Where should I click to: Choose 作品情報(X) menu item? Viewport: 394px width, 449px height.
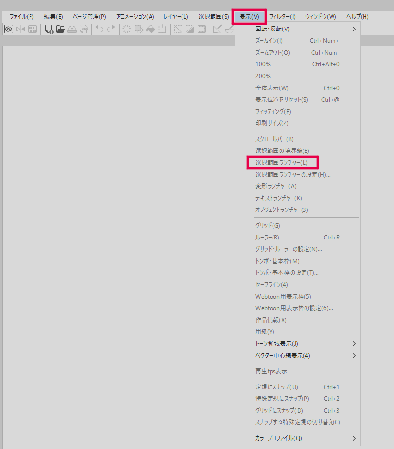pyautogui.click(x=298, y=320)
